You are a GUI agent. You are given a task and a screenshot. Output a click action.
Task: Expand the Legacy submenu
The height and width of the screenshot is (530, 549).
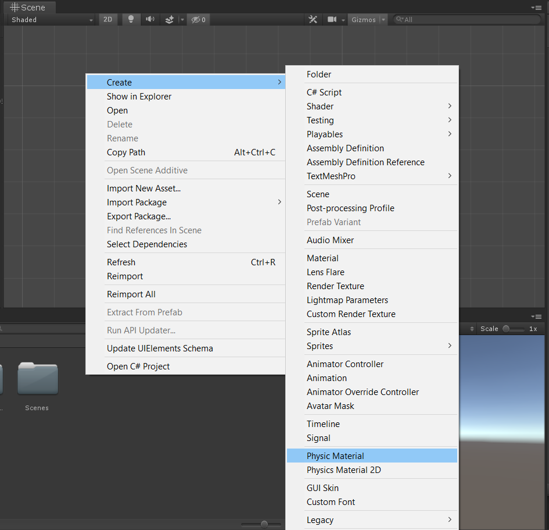click(372, 520)
